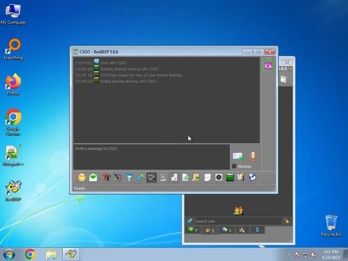Open the groups tab in main window
The width and height of the screenshot is (348, 261).
pos(242,230)
